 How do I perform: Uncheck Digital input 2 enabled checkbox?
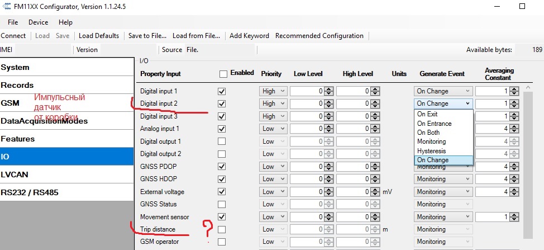tap(222, 103)
